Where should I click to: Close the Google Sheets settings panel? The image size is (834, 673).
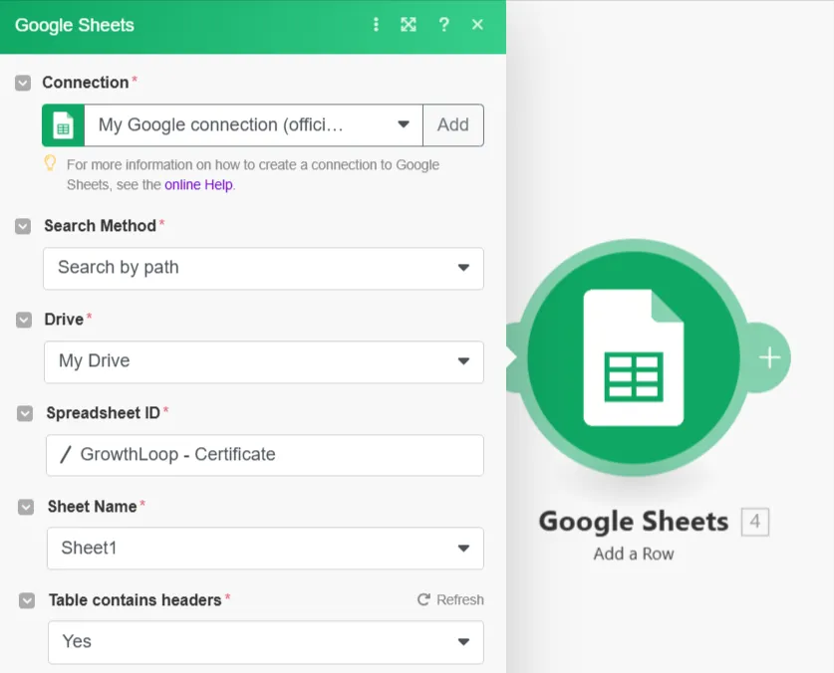pos(477,25)
